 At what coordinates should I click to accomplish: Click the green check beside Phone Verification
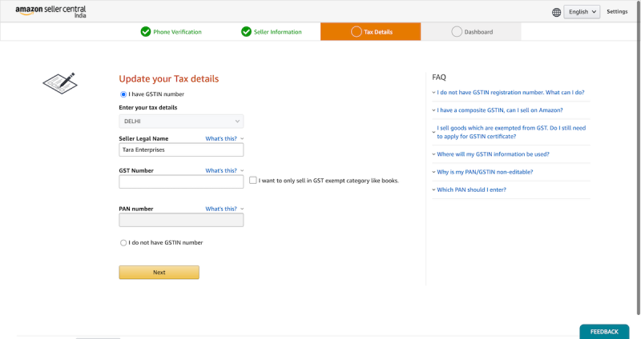[146, 32]
